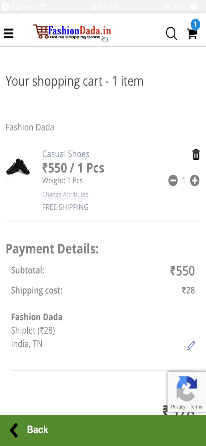
Task: Open the shopping cart icon
Action: (x=192, y=34)
